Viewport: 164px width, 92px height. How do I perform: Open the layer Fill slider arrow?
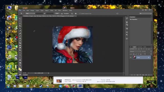(151, 54)
